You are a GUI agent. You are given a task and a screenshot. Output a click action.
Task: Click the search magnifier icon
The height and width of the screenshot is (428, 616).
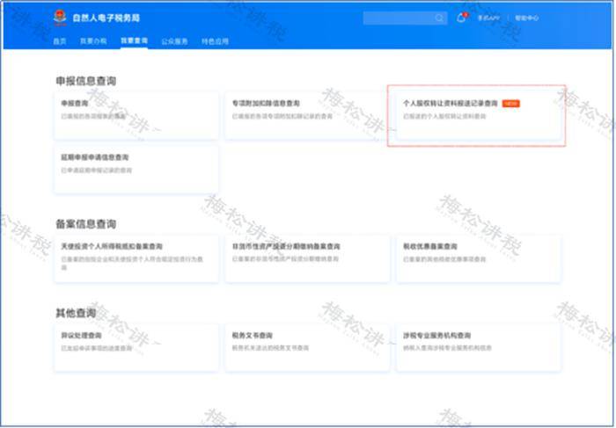(439, 18)
